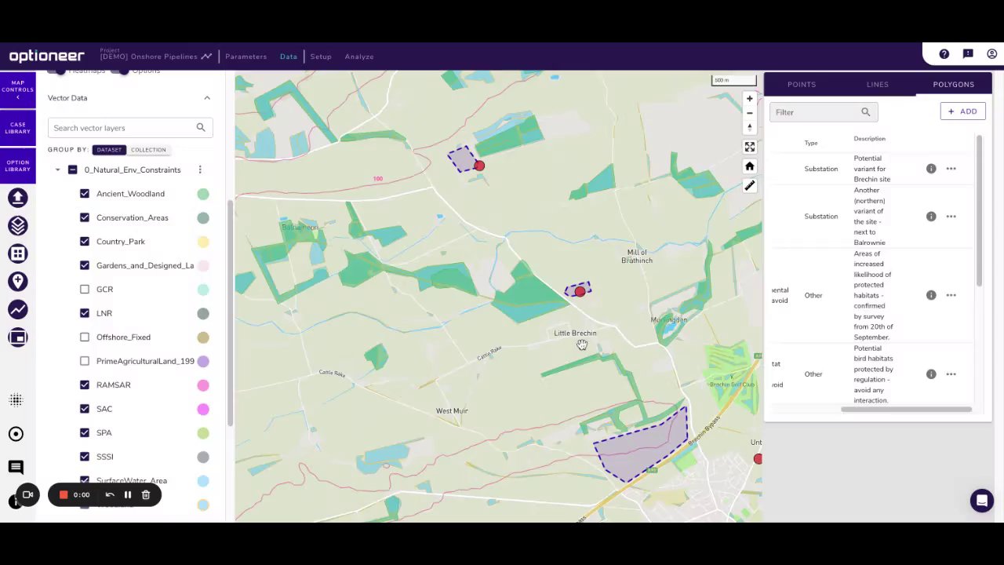Open the Analyze menu
1004x565 pixels.
(x=359, y=56)
